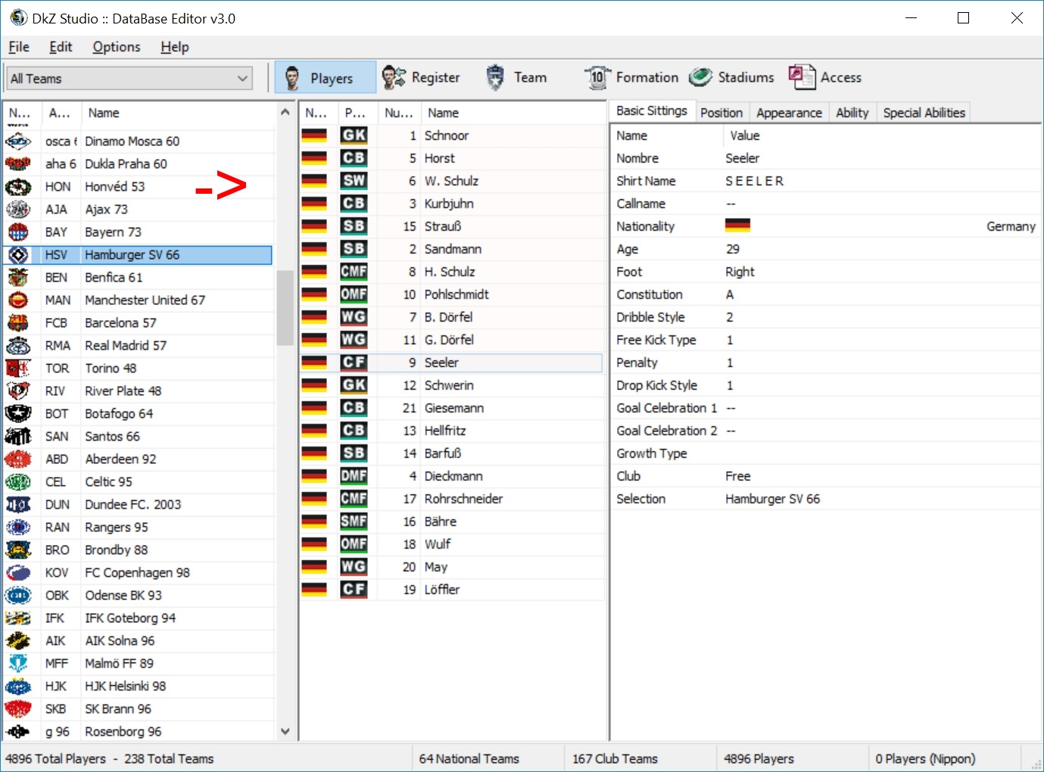
Task: Click the SW position badge for W. Schulz
Action: [x=354, y=181]
